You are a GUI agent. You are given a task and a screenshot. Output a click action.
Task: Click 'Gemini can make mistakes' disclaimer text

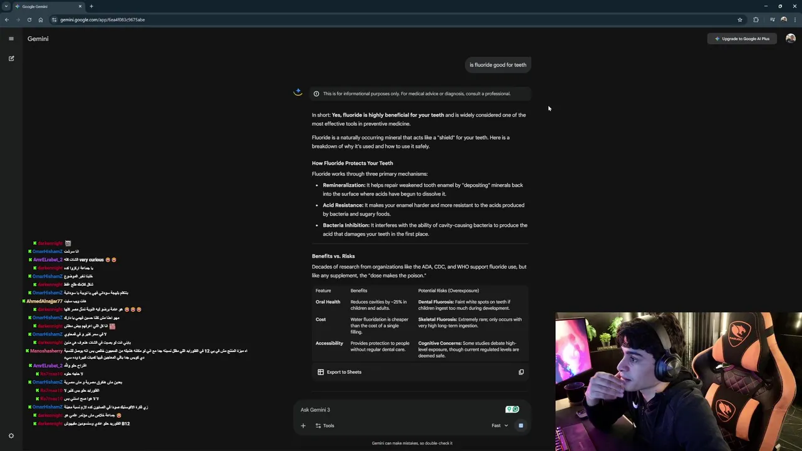(412, 443)
